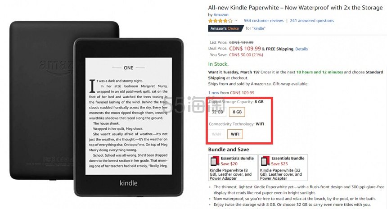Click the star rating icons
Screen dimensions: 387x209
click(220, 21)
